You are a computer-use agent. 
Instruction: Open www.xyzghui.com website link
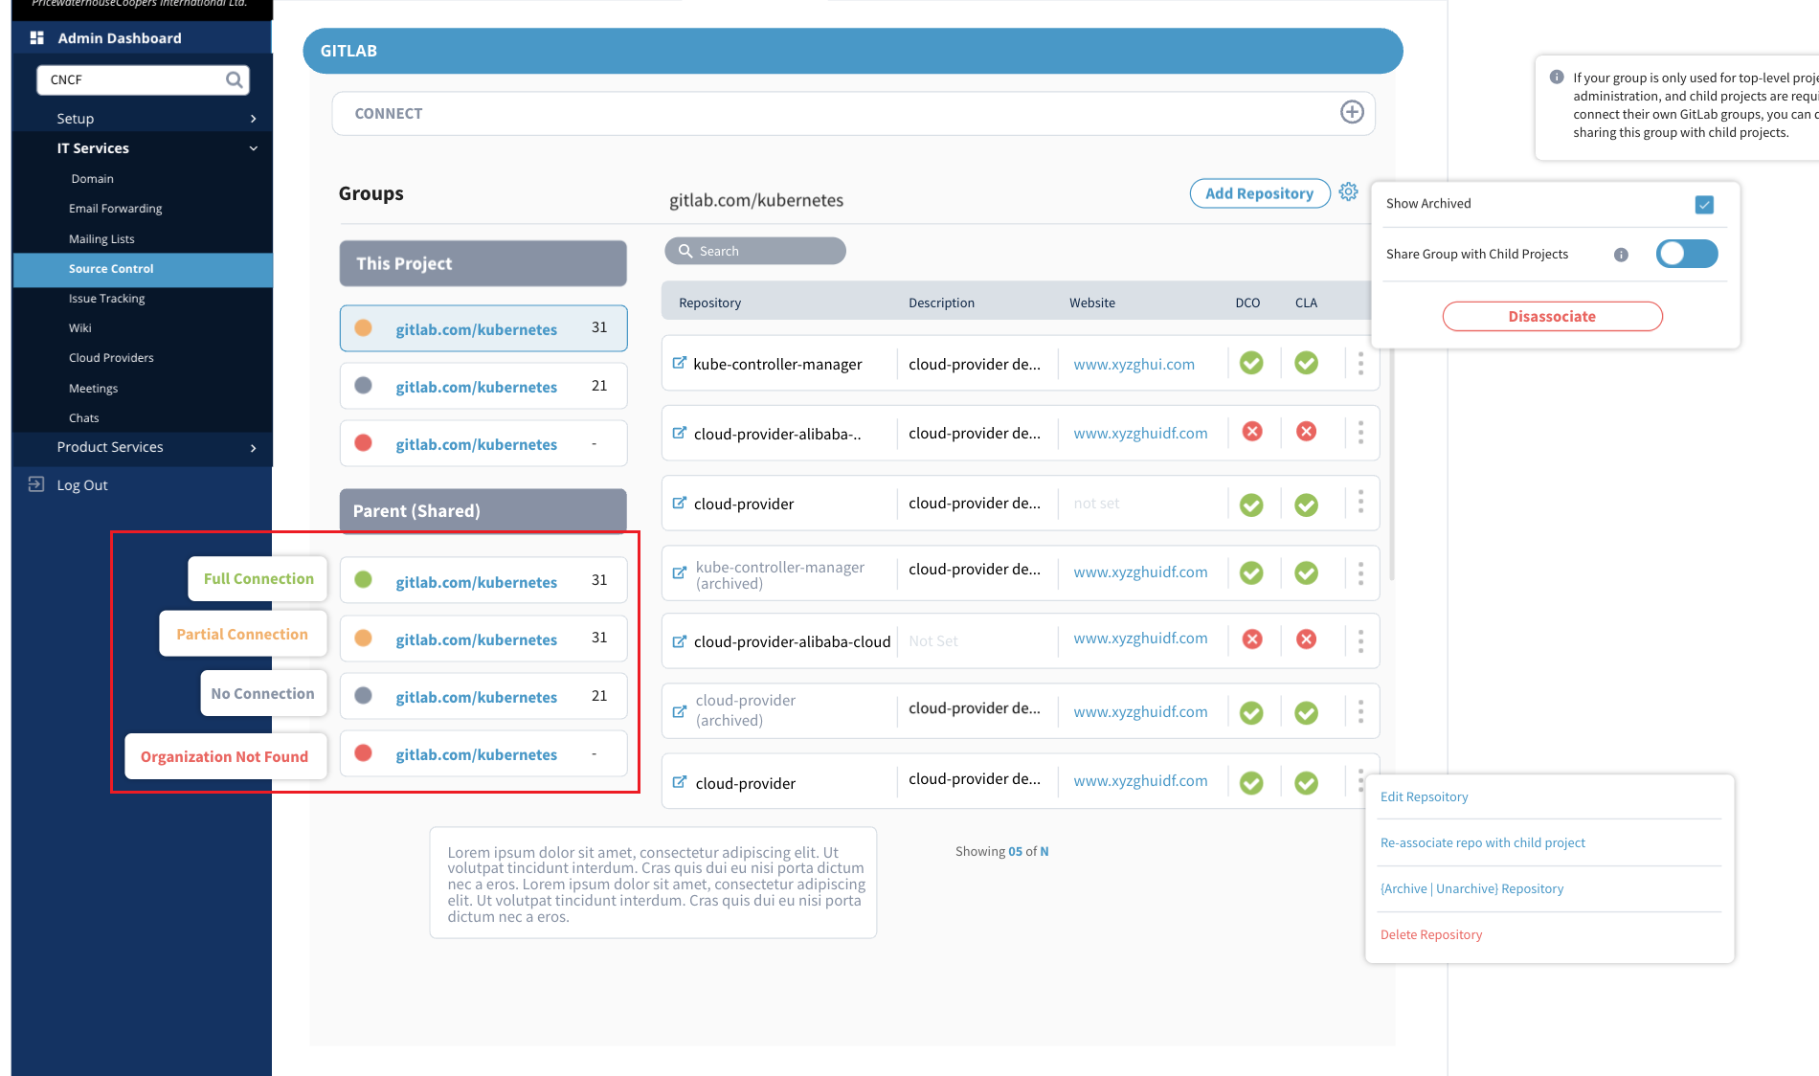coord(1134,364)
